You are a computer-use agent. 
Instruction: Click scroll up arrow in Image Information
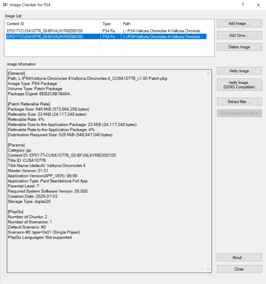[208, 73]
